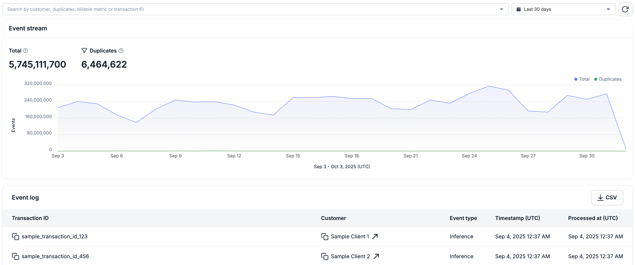Copy Sample Client 2 customer name
The height and width of the screenshot is (265, 635).
325,256
